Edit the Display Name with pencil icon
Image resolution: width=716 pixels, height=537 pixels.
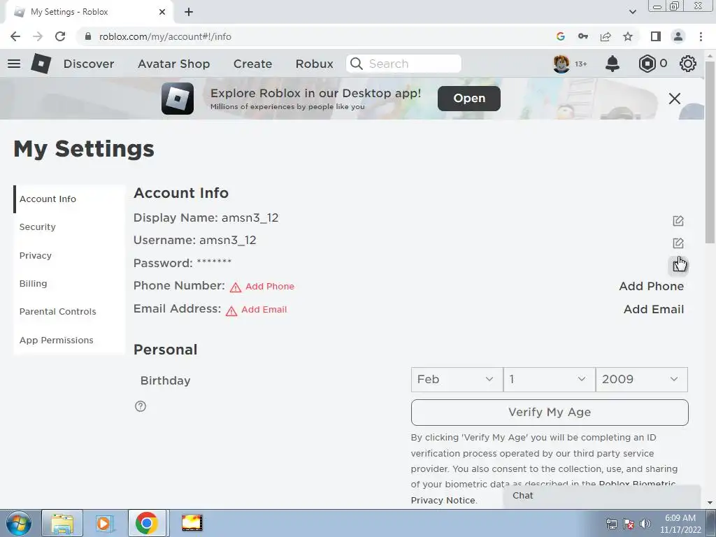(x=678, y=221)
